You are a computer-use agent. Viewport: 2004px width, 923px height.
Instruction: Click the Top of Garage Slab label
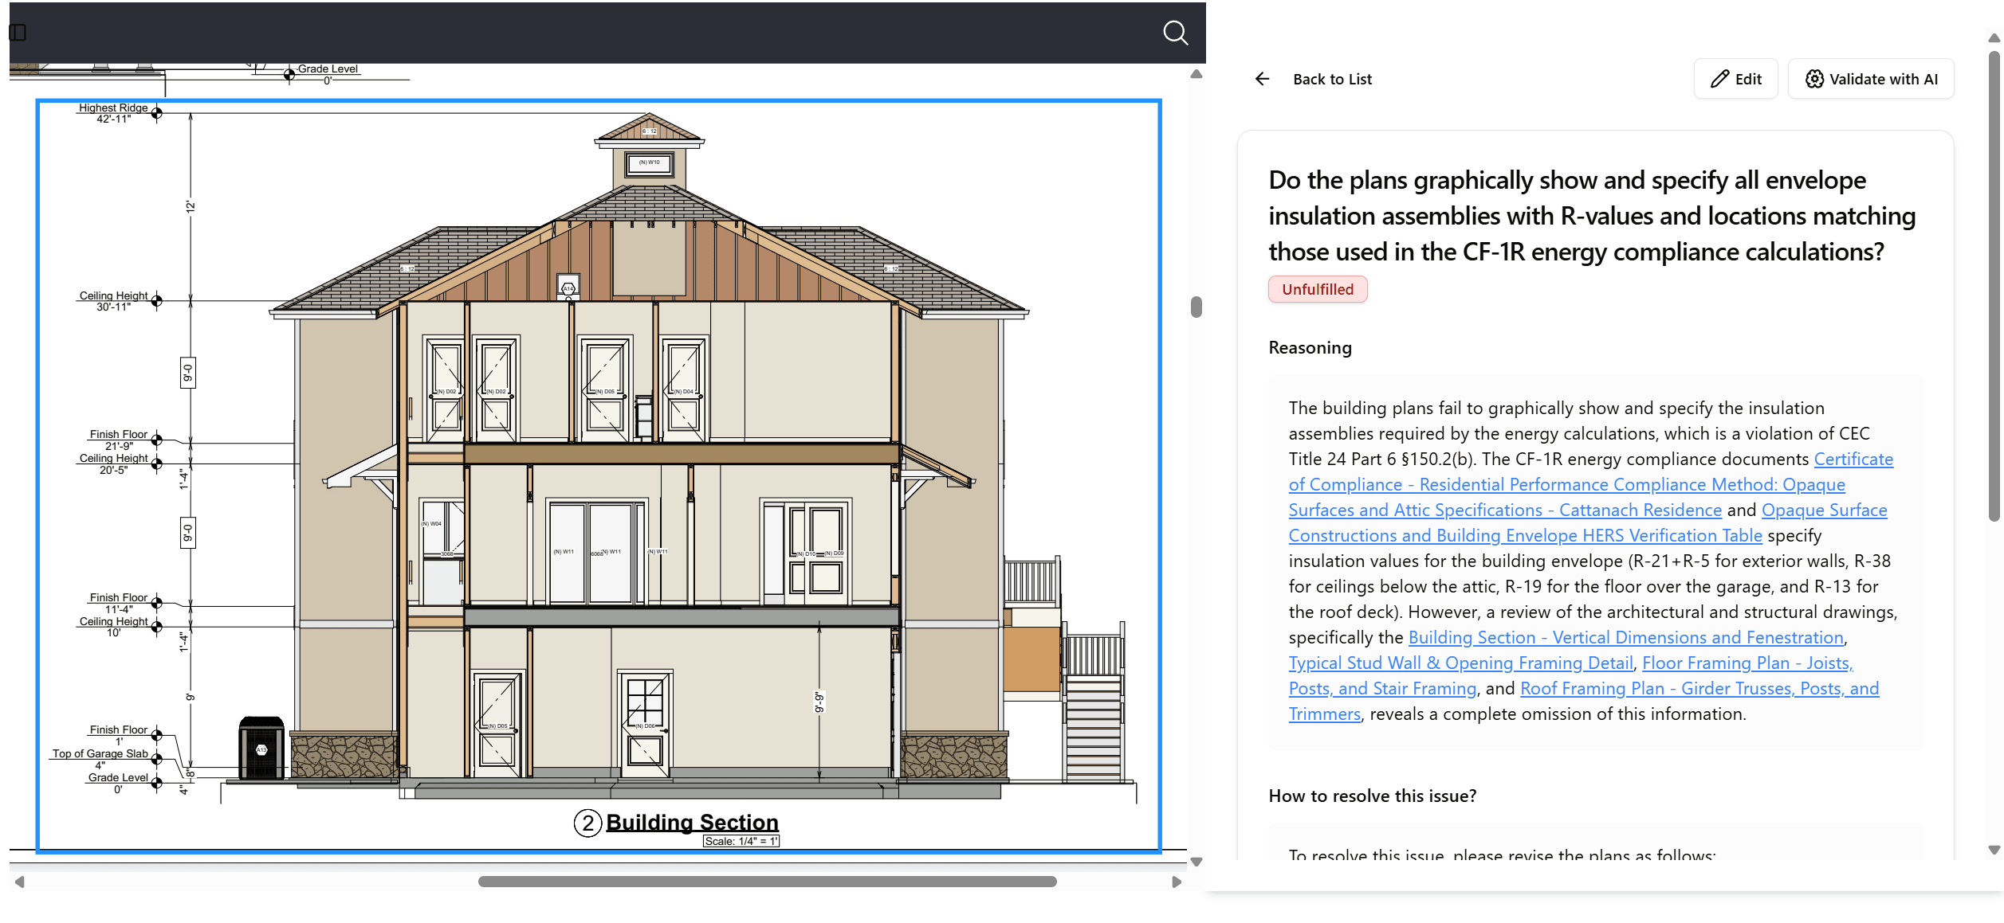[100, 759]
